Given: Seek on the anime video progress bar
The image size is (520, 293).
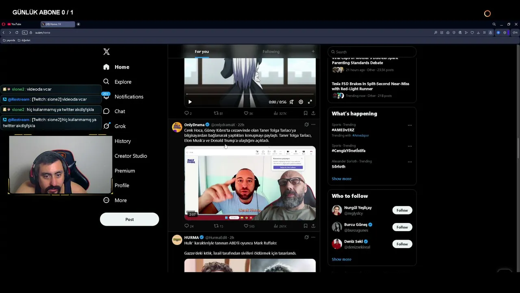Looking at the screenshot, I should pos(250,94).
